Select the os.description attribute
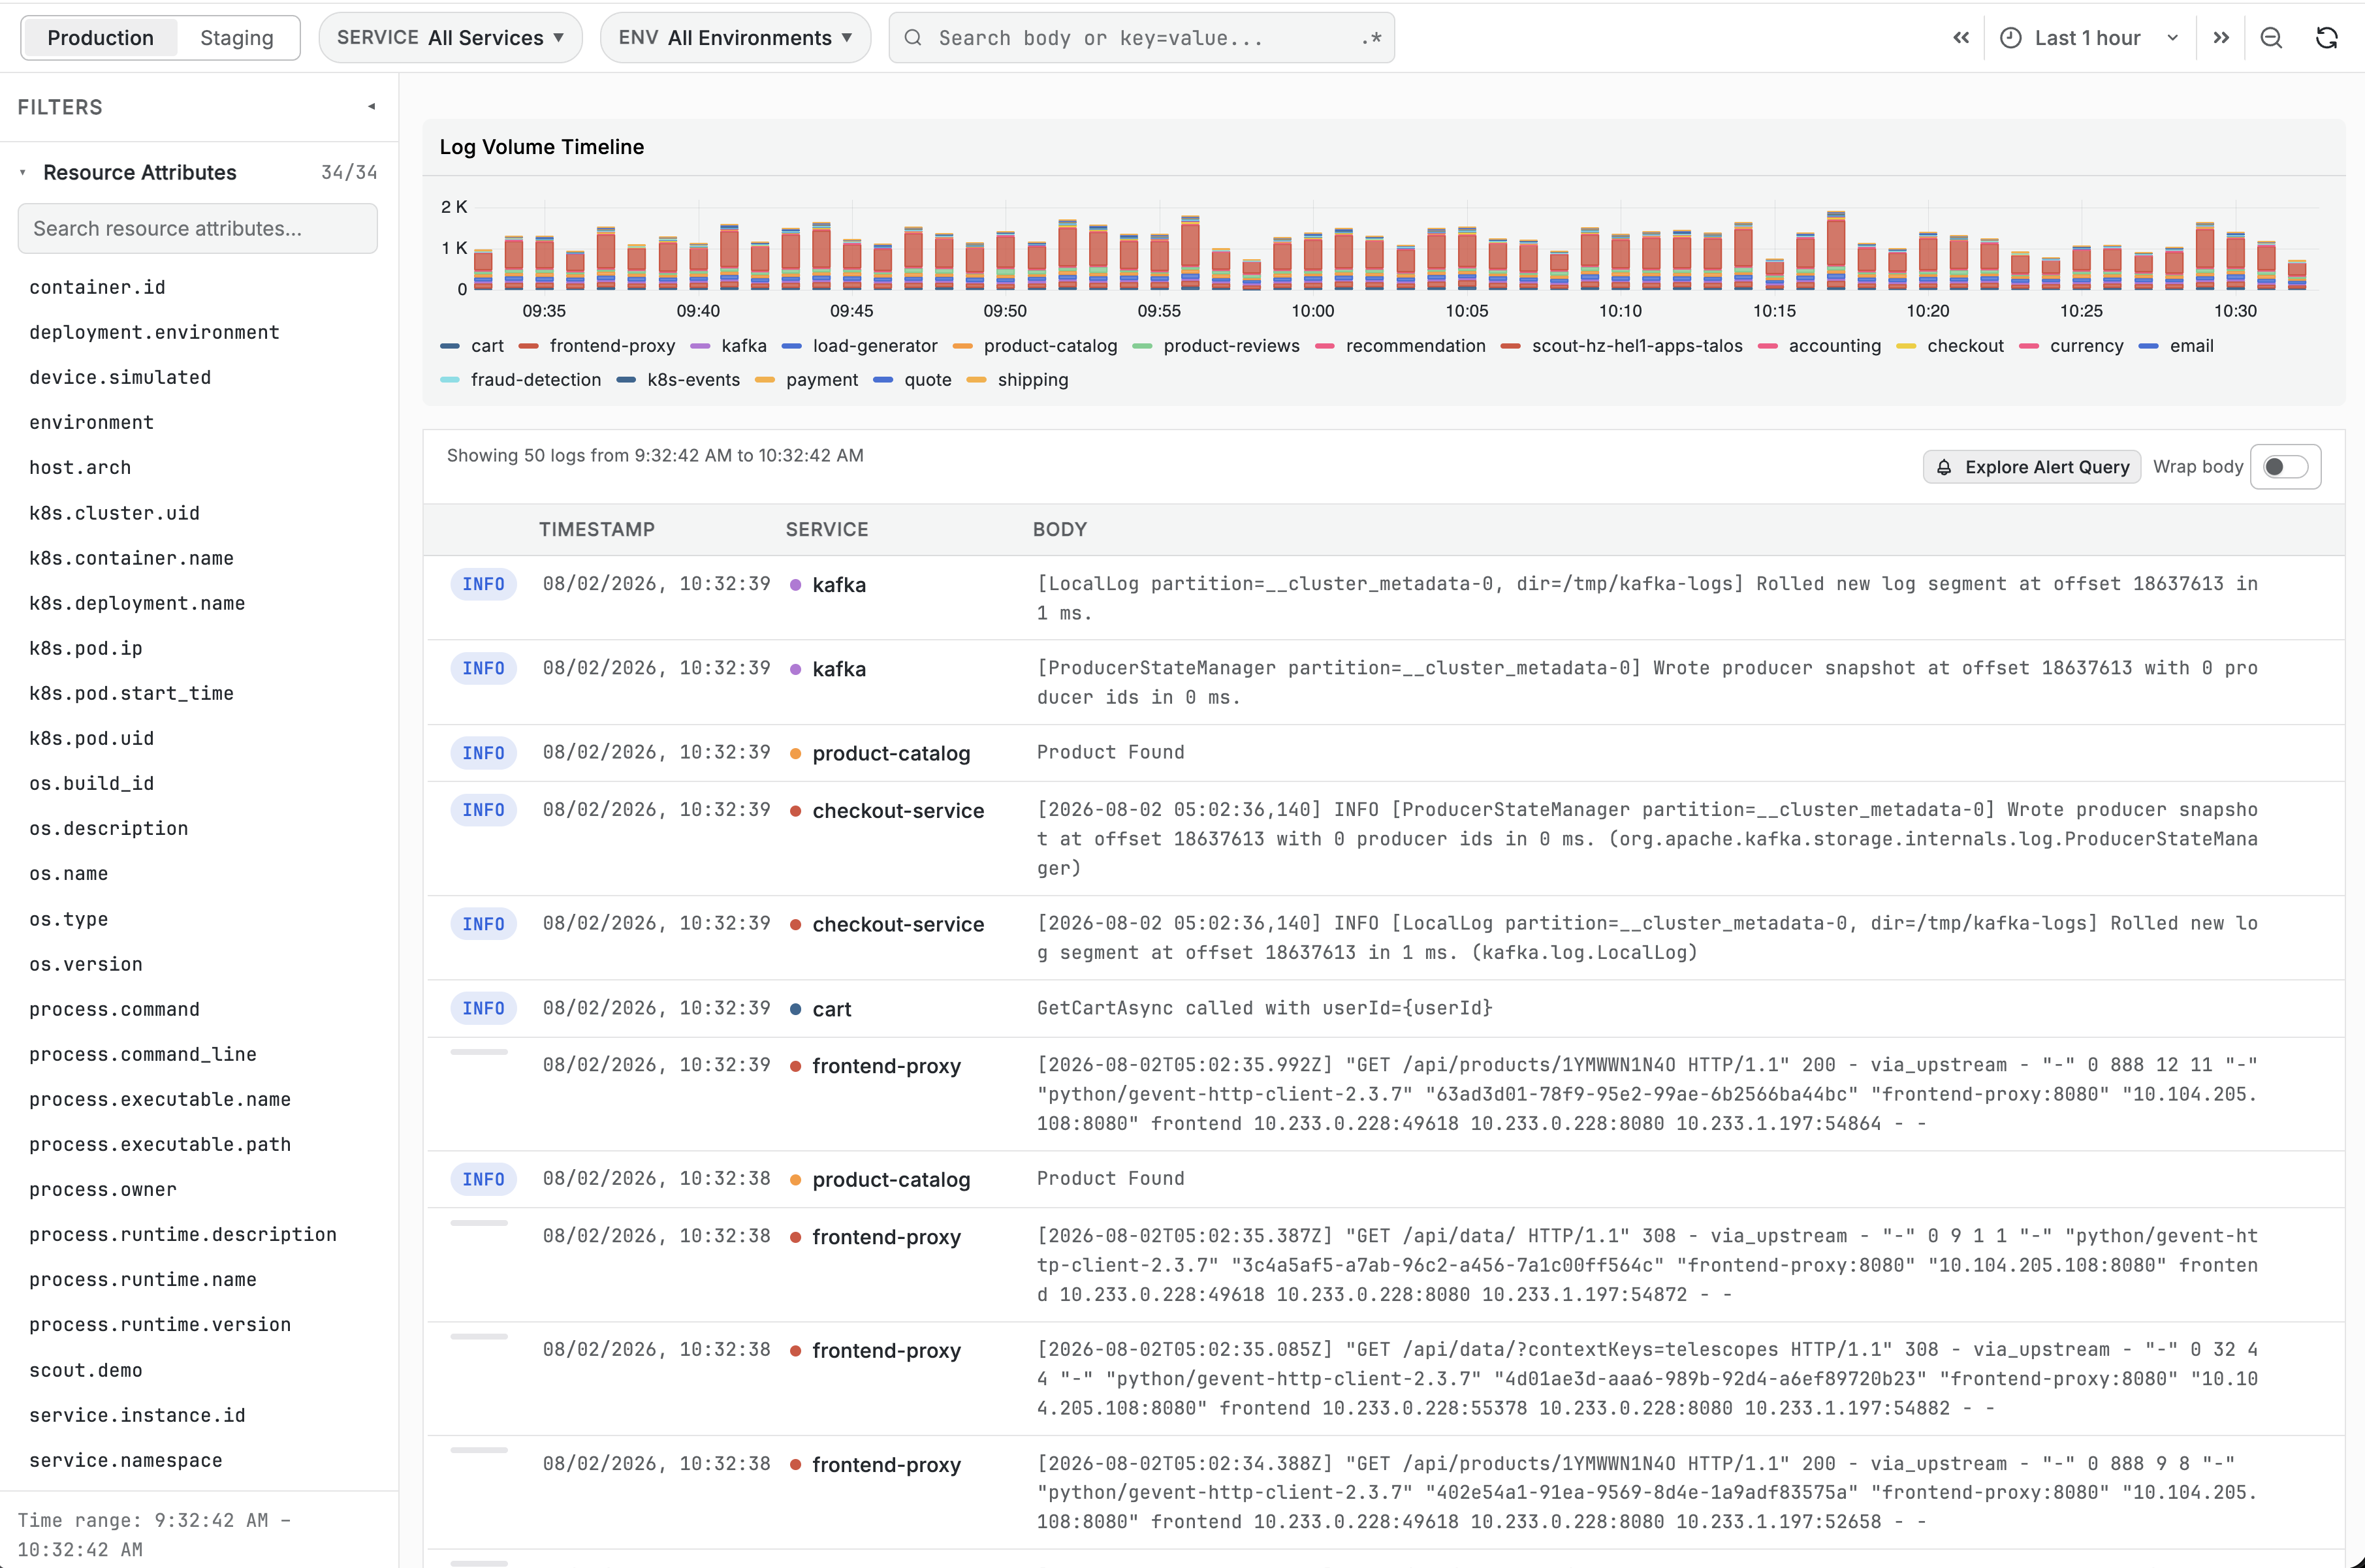Viewport: 2365px width, 1568px height. (109, 828)
